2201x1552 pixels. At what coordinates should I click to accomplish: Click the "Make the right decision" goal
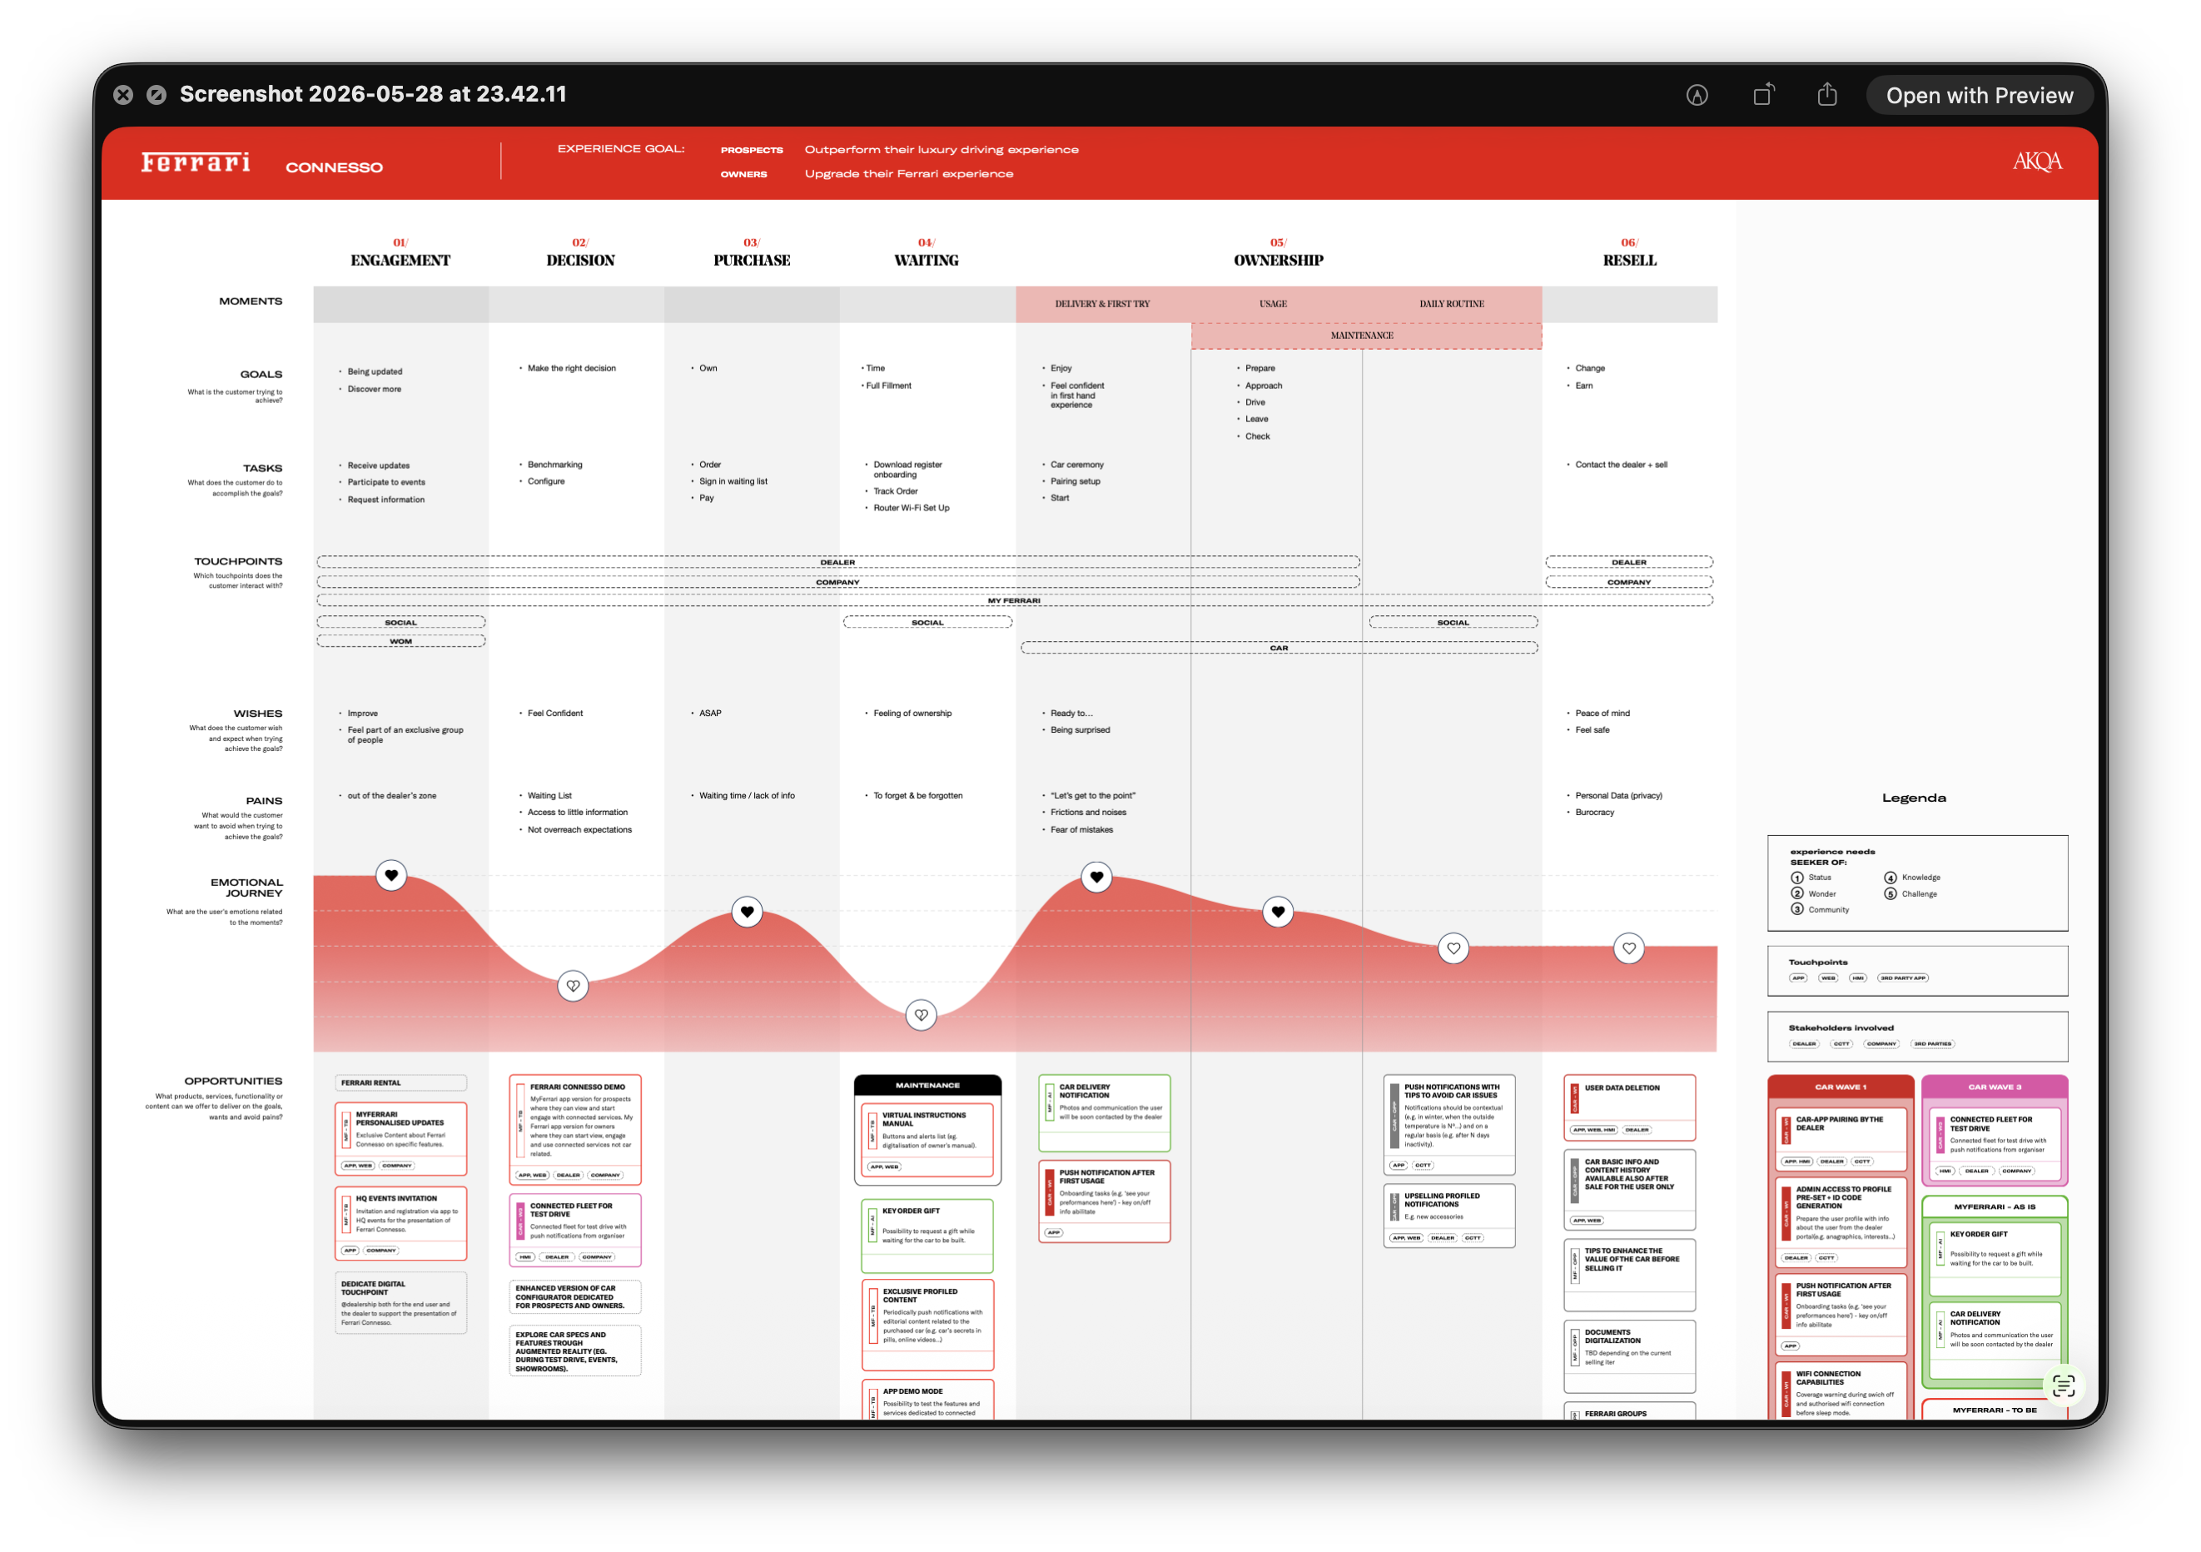pyautogui.click(x=571, y=368)
